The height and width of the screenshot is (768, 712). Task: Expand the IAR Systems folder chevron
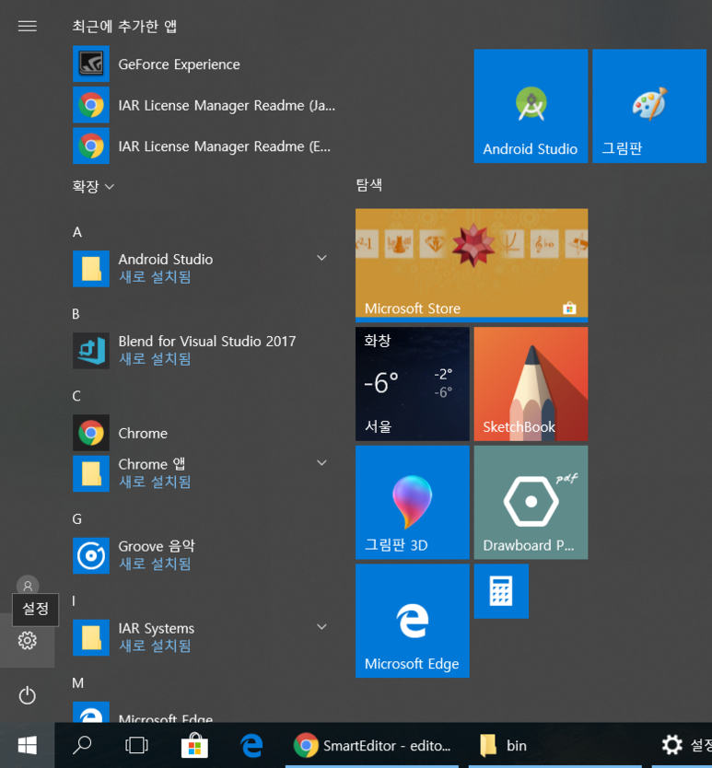(321, 627)
